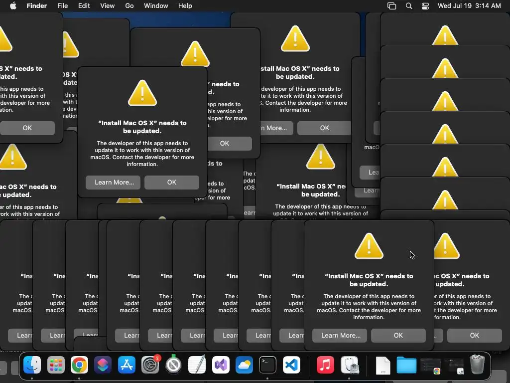Image resolution: width=510 pixels, height=383 pixels.
Task: Click Learn More... in the fully visible upper-left front dialog
Action: tap(114, 183)
